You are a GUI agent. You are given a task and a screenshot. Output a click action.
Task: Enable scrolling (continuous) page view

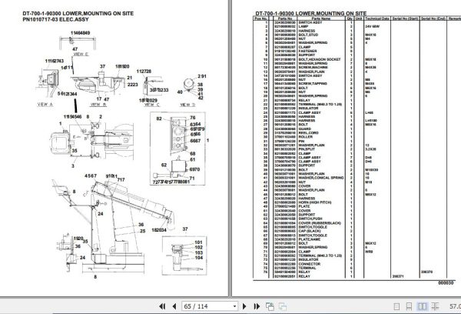point(409,306)
